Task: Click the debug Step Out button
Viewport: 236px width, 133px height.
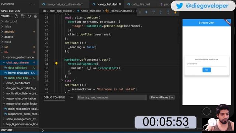Action: 168,12
